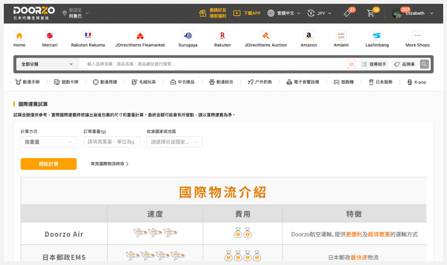This screenshot has width=447, height=265.
Task: Start calculation with 開始計算 button
Action: 48,164
